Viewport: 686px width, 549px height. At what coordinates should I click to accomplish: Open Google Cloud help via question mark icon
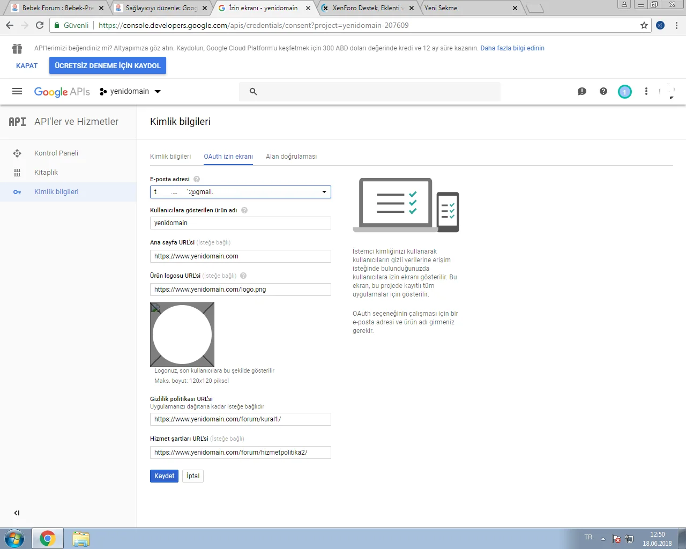[x=603, y=91]
